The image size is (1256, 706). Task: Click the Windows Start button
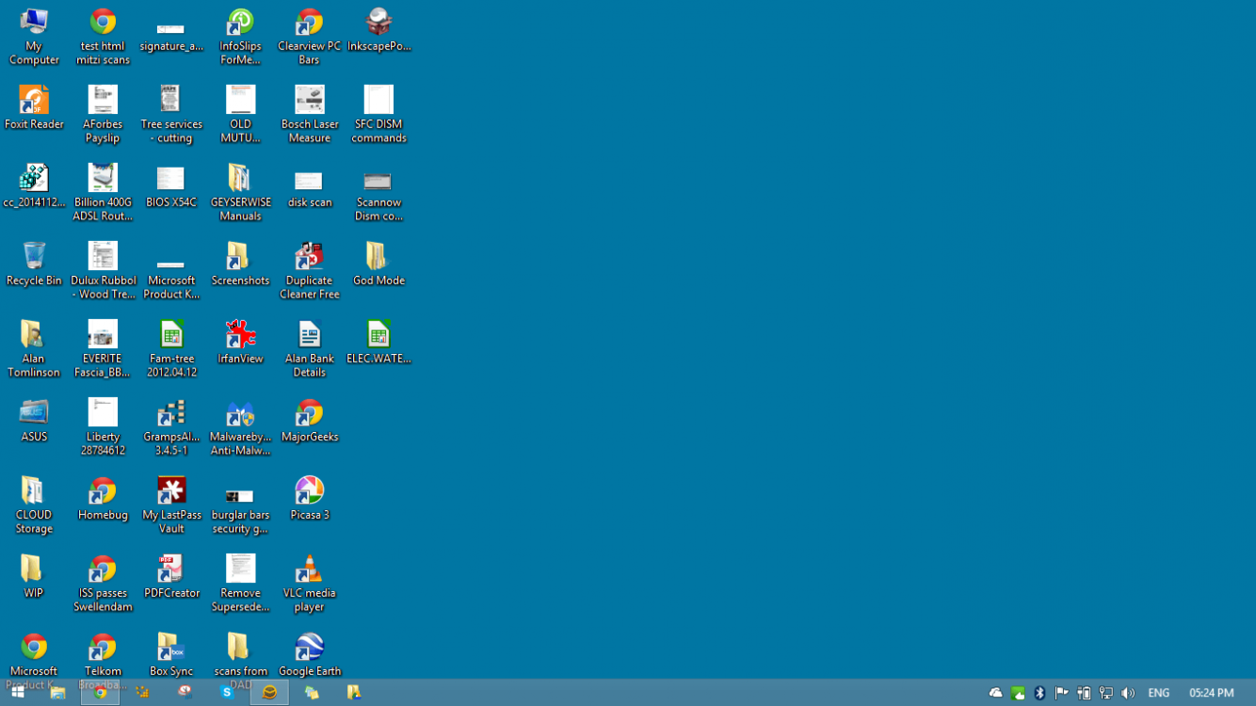17,693
